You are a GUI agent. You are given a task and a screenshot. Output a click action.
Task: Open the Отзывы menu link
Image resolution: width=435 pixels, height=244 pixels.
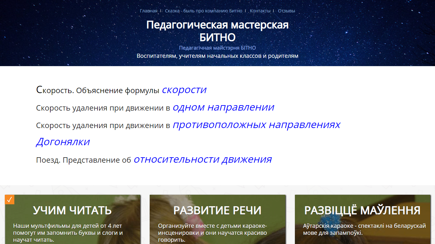287,11
